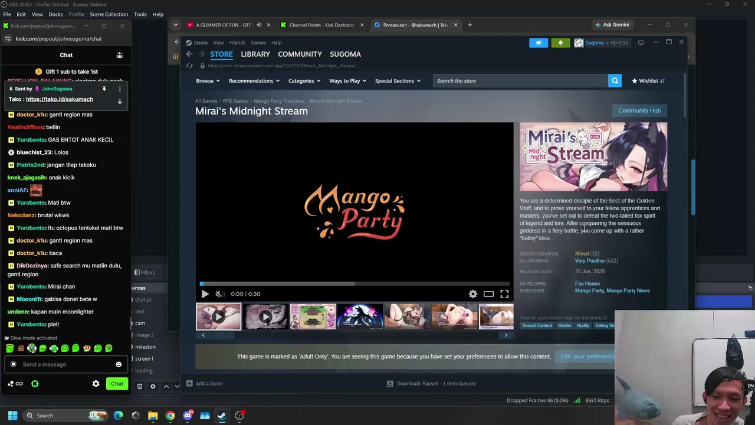Select the second video thumbnail
The height and width of the screenshot is (425, 755).
[x=265, y=316]
